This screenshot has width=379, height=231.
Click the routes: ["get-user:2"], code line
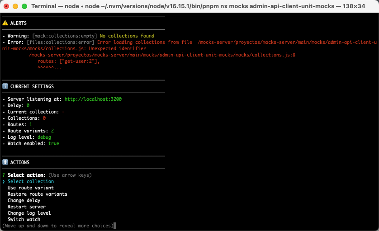click(69, 61)
